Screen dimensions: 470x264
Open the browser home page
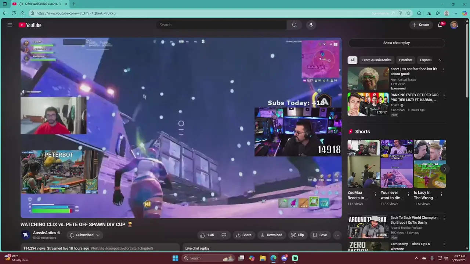pyautogui.click(x=22, y=13)
